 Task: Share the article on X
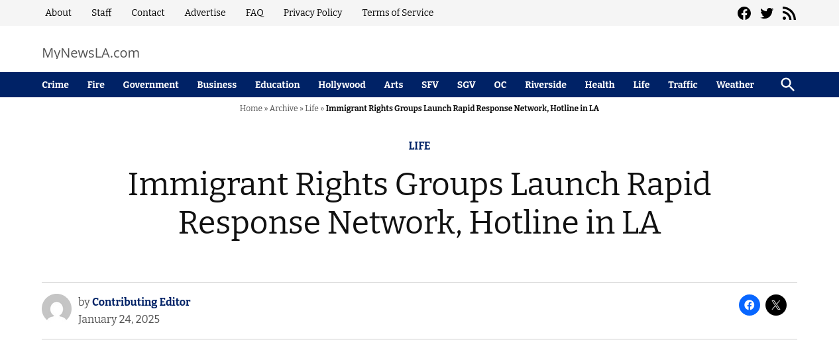(776, 305)
